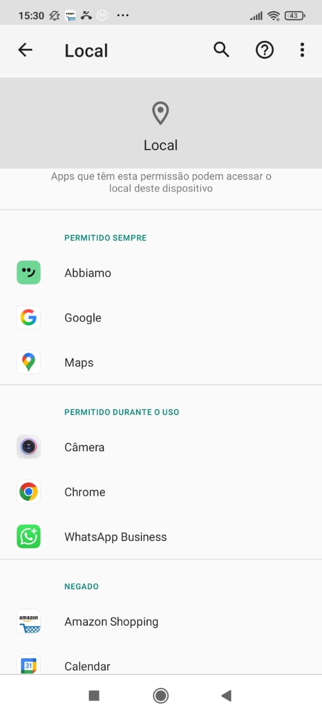
Task: Tap the back navigation triangle
Action: 226,695
